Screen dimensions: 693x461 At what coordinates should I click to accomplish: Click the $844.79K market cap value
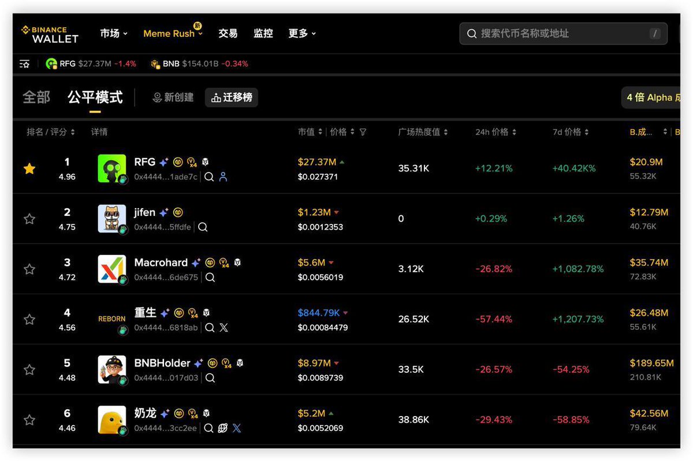point(319,313)
